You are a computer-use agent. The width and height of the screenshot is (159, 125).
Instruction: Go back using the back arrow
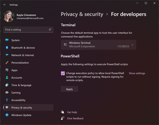pyautogui.click(x=5, y=5)
